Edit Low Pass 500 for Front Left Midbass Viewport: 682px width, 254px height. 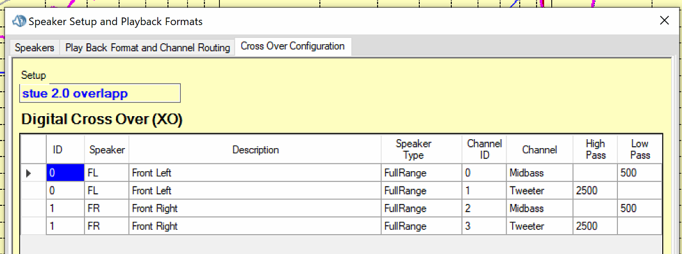[x=640, y=173]
